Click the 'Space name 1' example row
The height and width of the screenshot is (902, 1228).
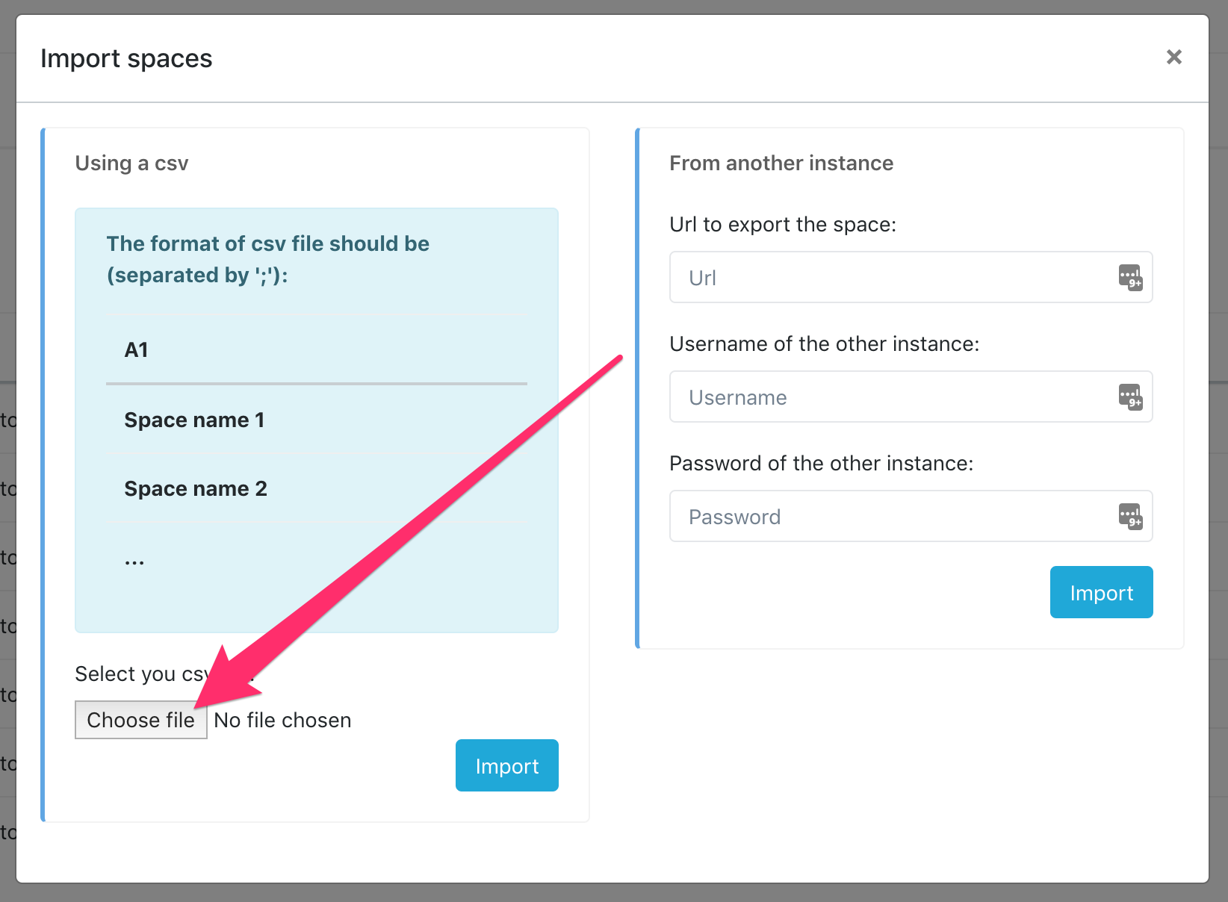point(317,420)
